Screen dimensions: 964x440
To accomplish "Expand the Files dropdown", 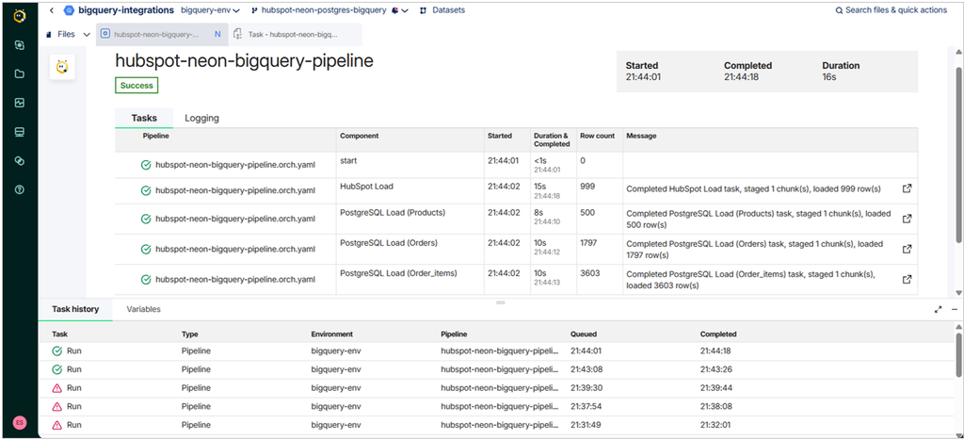I will point(87,35).
